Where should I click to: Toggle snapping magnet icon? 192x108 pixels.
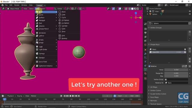pyautogui.click(x=73, y=9)
